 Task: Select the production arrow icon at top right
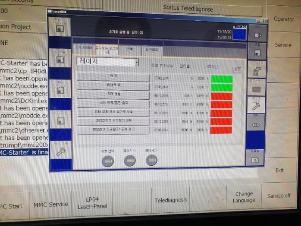(258, 33)
